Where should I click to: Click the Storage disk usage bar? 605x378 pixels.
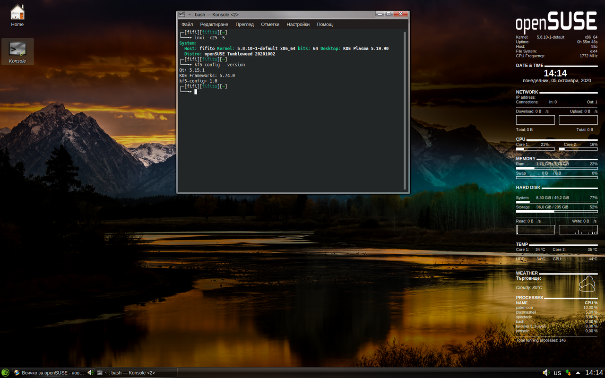557,212
